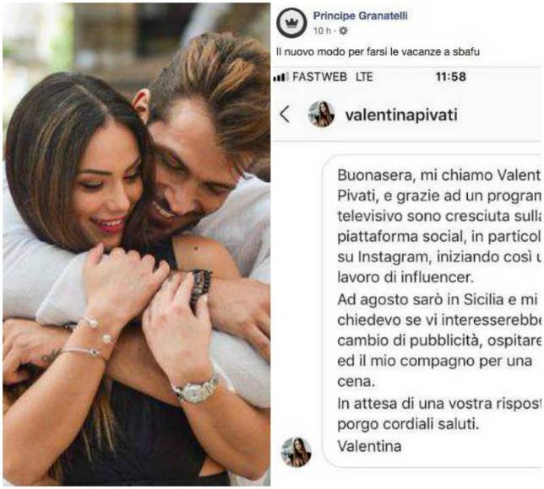Tap the back arrow in chat header
The image size is (544, 489).
(285, 115)
